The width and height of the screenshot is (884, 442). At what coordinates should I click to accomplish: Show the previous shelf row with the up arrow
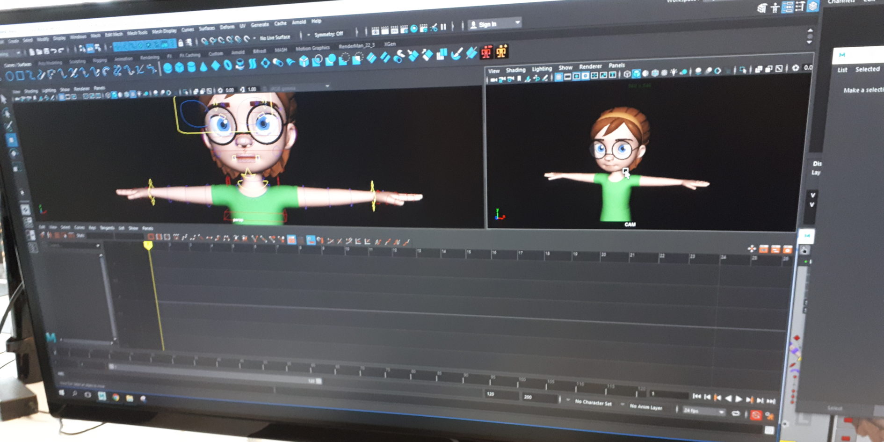point(811,30)
